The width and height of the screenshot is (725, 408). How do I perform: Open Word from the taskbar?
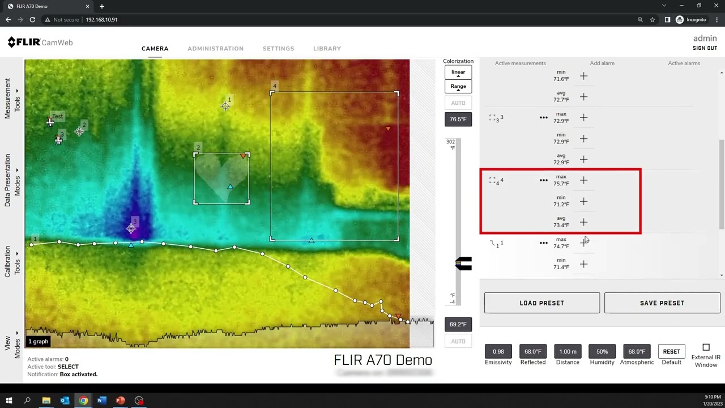click(101, 401)
